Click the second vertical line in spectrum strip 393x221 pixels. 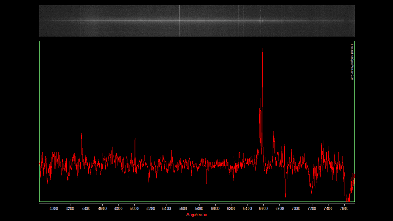coord(238,21)
